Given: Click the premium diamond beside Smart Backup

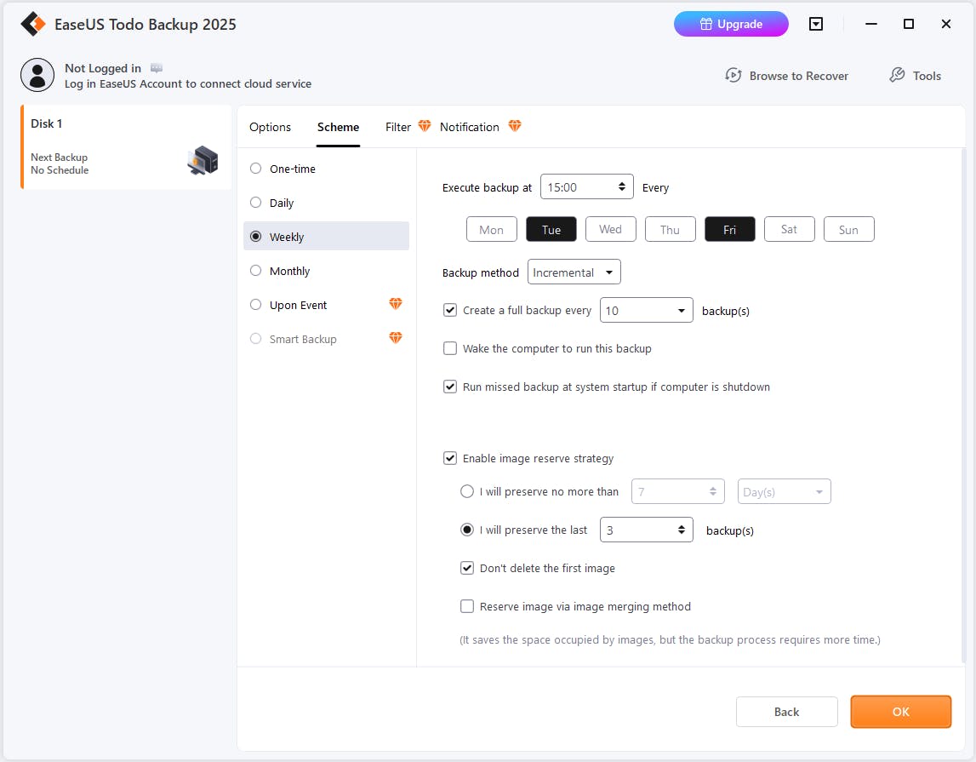Looking at the screenshot, I should (396, 338).
